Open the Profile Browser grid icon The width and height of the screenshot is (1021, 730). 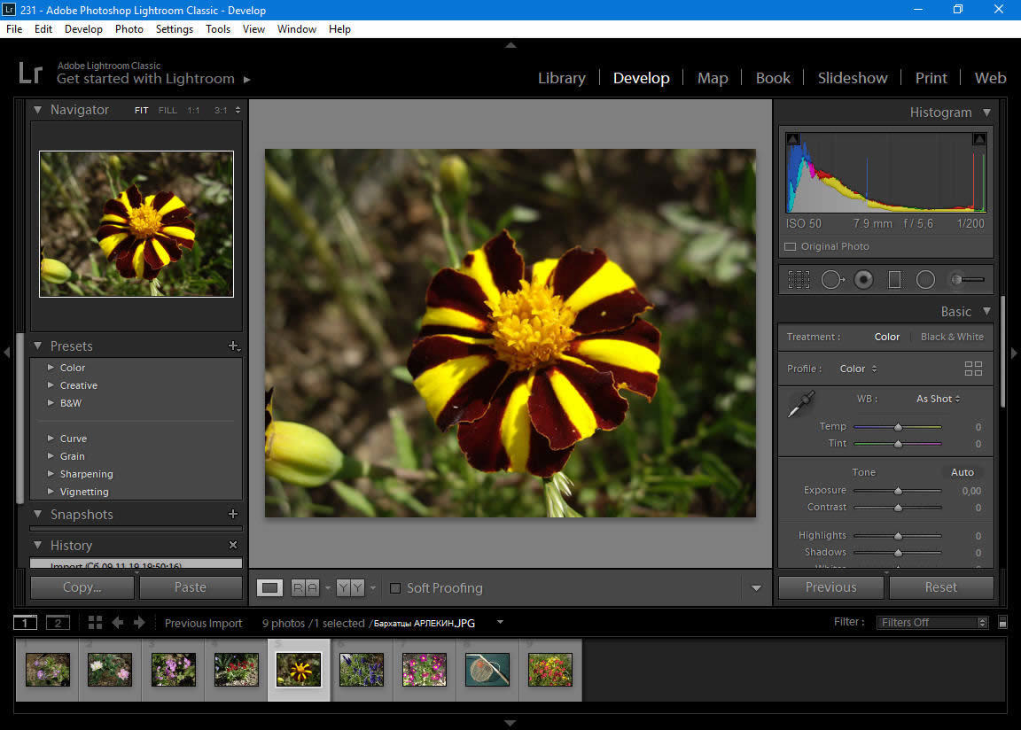973,369
